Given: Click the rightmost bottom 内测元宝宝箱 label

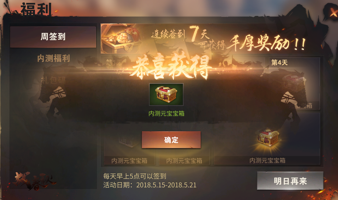Looking at the screenshot, I should (267, 160).
